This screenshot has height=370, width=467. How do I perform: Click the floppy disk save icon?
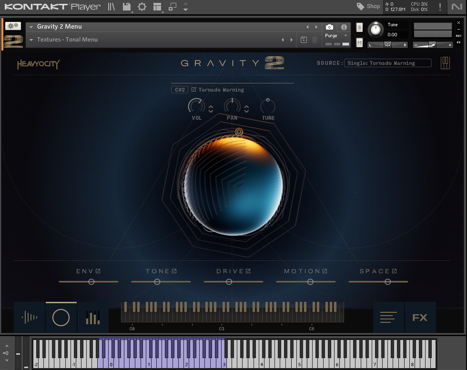pyautogui.click(x=127, y=7)
